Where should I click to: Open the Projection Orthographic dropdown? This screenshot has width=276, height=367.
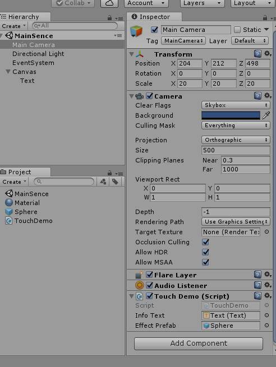coord(236,140)
